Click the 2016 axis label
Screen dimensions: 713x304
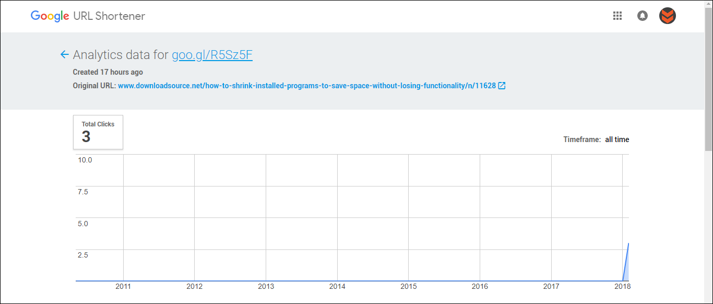[480, 286]
